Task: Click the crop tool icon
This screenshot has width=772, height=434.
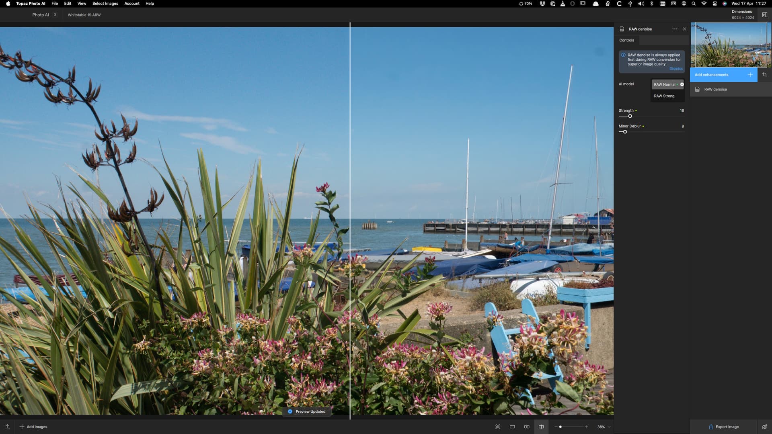Action: (x=764, y=75)
